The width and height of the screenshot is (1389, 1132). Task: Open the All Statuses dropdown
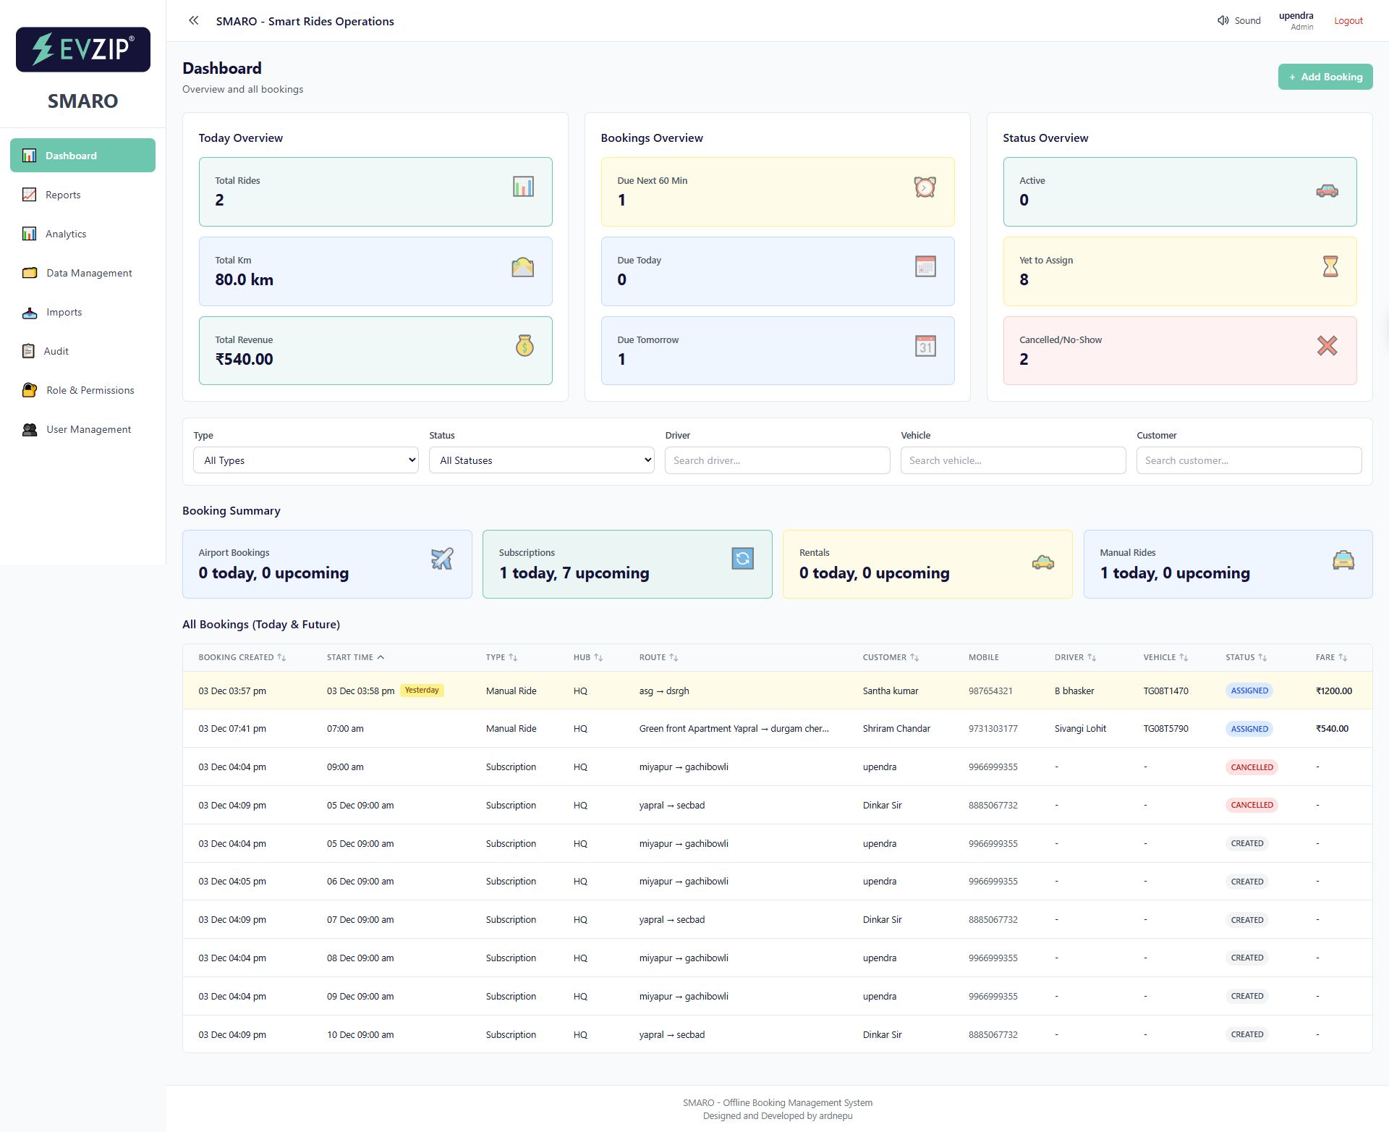pyautogui.click(x=541, y=460)
